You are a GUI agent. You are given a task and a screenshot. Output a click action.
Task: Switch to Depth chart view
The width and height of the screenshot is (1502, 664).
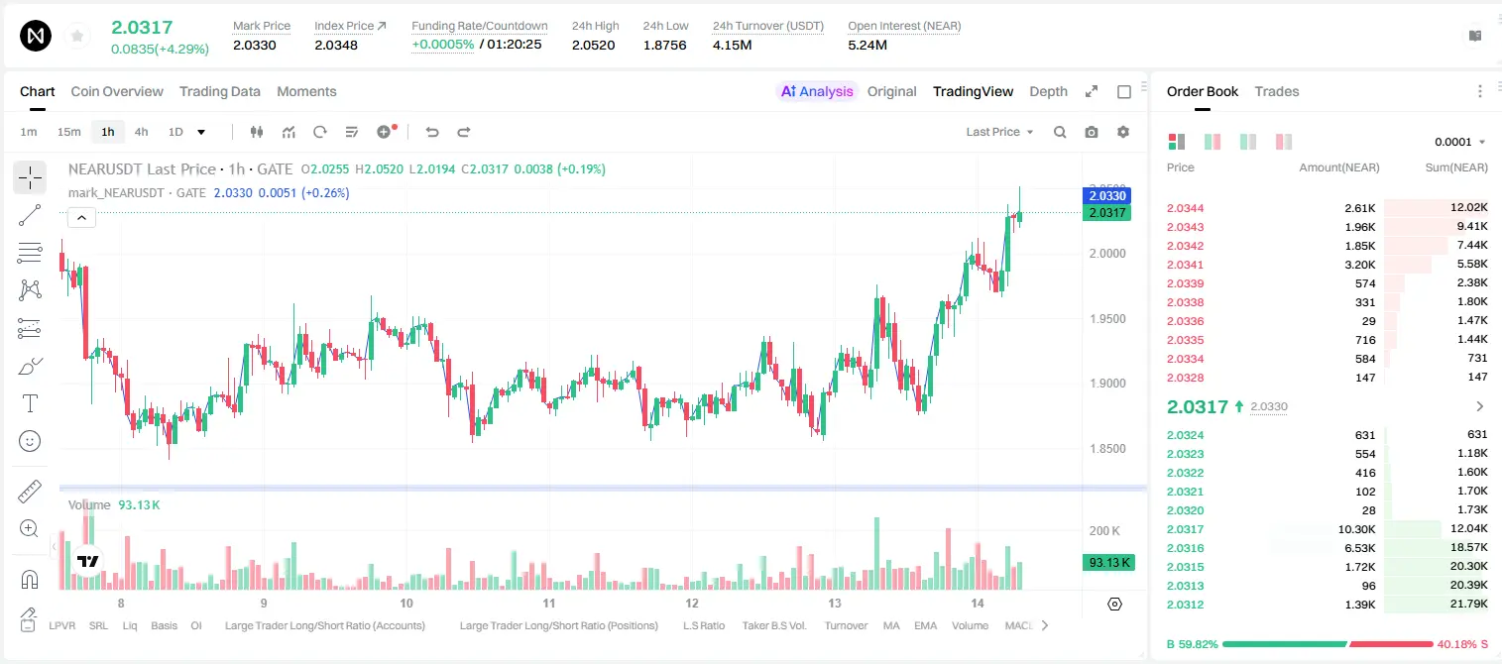[1048, 91]
